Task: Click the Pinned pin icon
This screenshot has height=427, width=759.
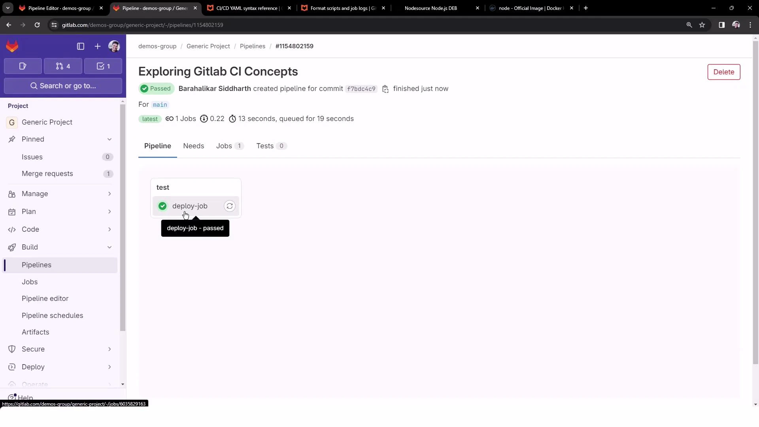Action: (12, 139)
